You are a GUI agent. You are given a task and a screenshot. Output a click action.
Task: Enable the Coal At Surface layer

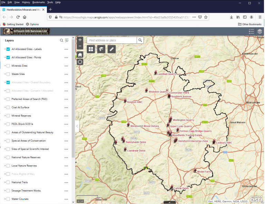click(x=8, y=107)
